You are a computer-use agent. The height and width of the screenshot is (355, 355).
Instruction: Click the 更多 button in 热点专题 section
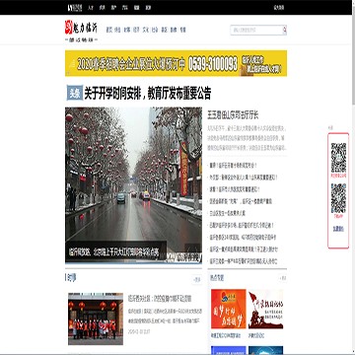click(x=283, y=278)
